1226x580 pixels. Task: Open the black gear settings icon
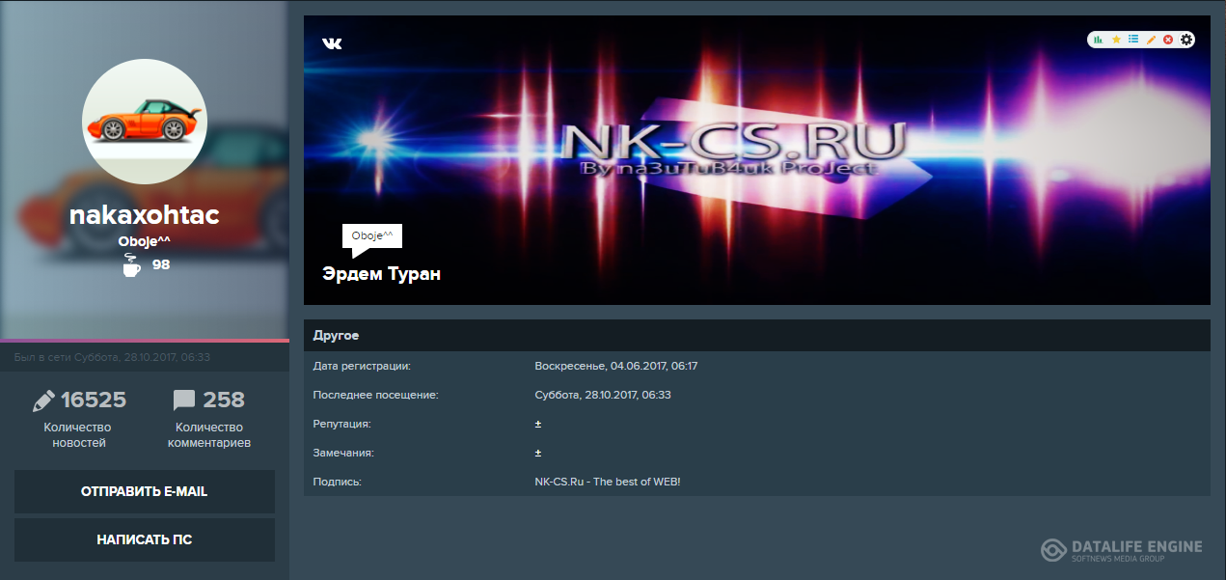click(1186, 40)
